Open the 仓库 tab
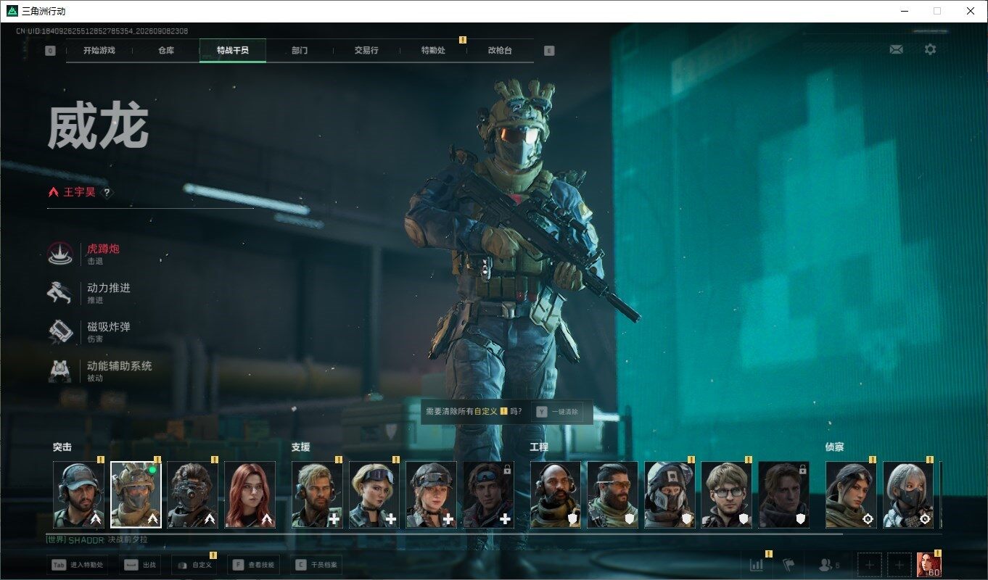Viewport: 988px width, 580px height. pos(166,51)
